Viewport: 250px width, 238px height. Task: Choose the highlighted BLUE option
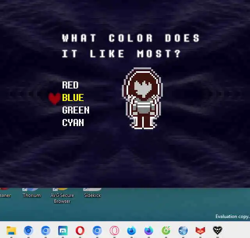(73, 97)
